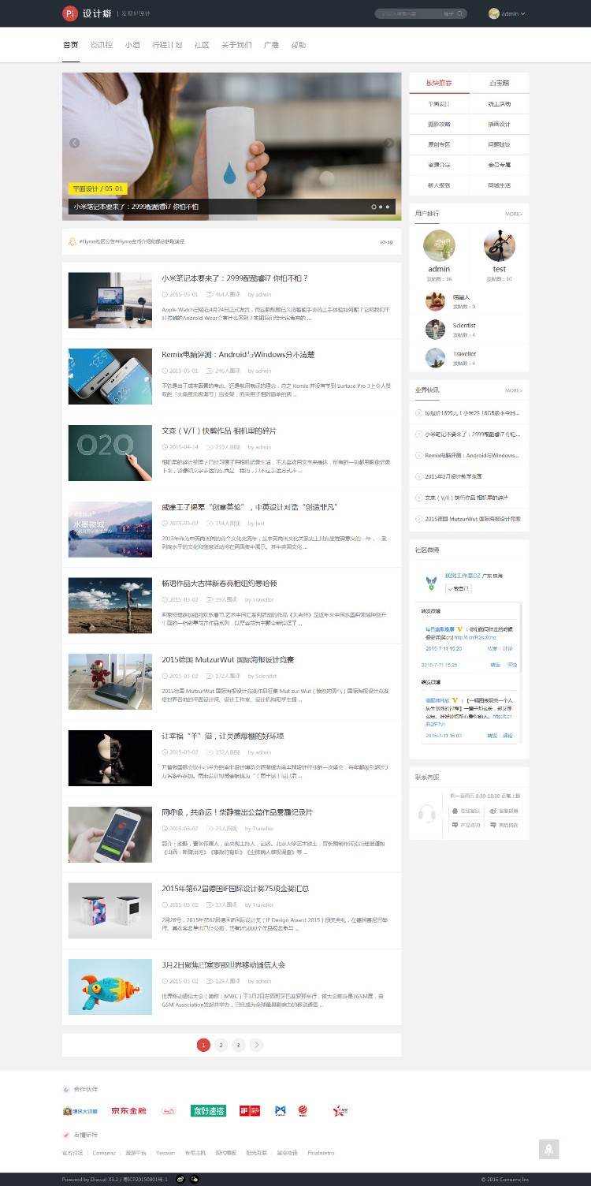Click MORE> in the 用户排行 panel
Viewport: 591px width, 1186px height.
(x=514, y=214)
